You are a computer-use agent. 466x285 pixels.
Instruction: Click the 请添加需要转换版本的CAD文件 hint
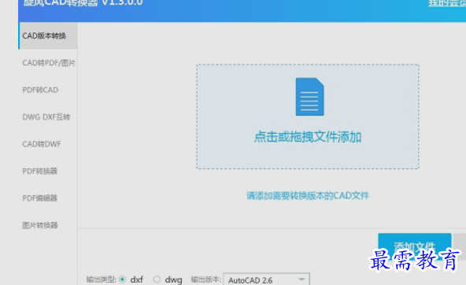click(x=308, y=195)
